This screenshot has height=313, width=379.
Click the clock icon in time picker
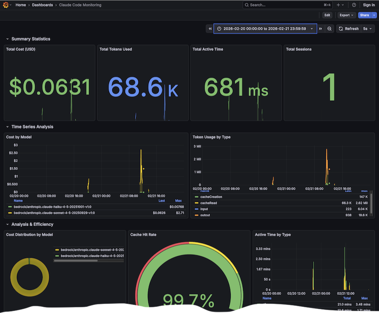click(219, 29)
